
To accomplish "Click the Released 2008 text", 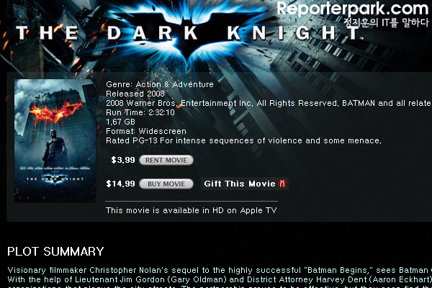I will pyautogui.click(x=135, y=94).
